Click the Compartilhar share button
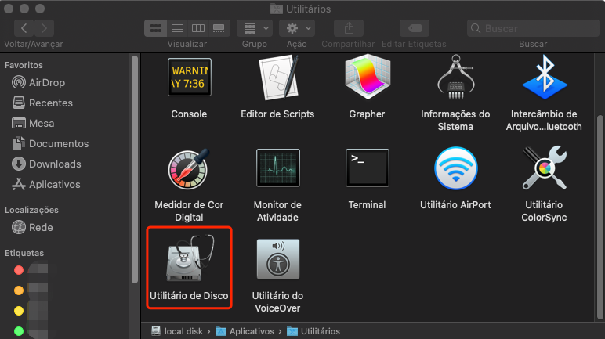Viewport: 605px width, 339px height. pos(349,28)
